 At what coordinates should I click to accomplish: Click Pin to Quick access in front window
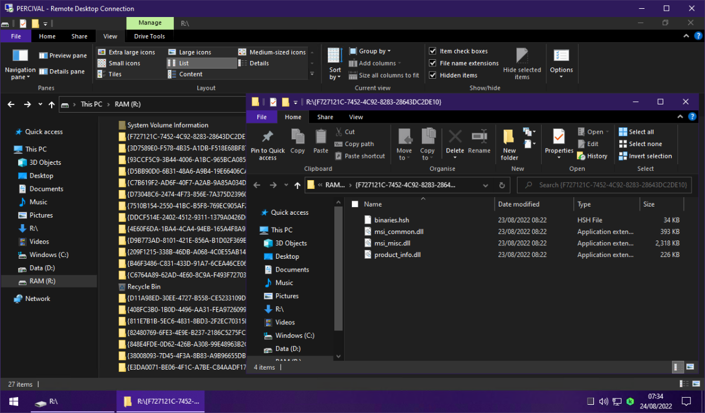(267, 145)
